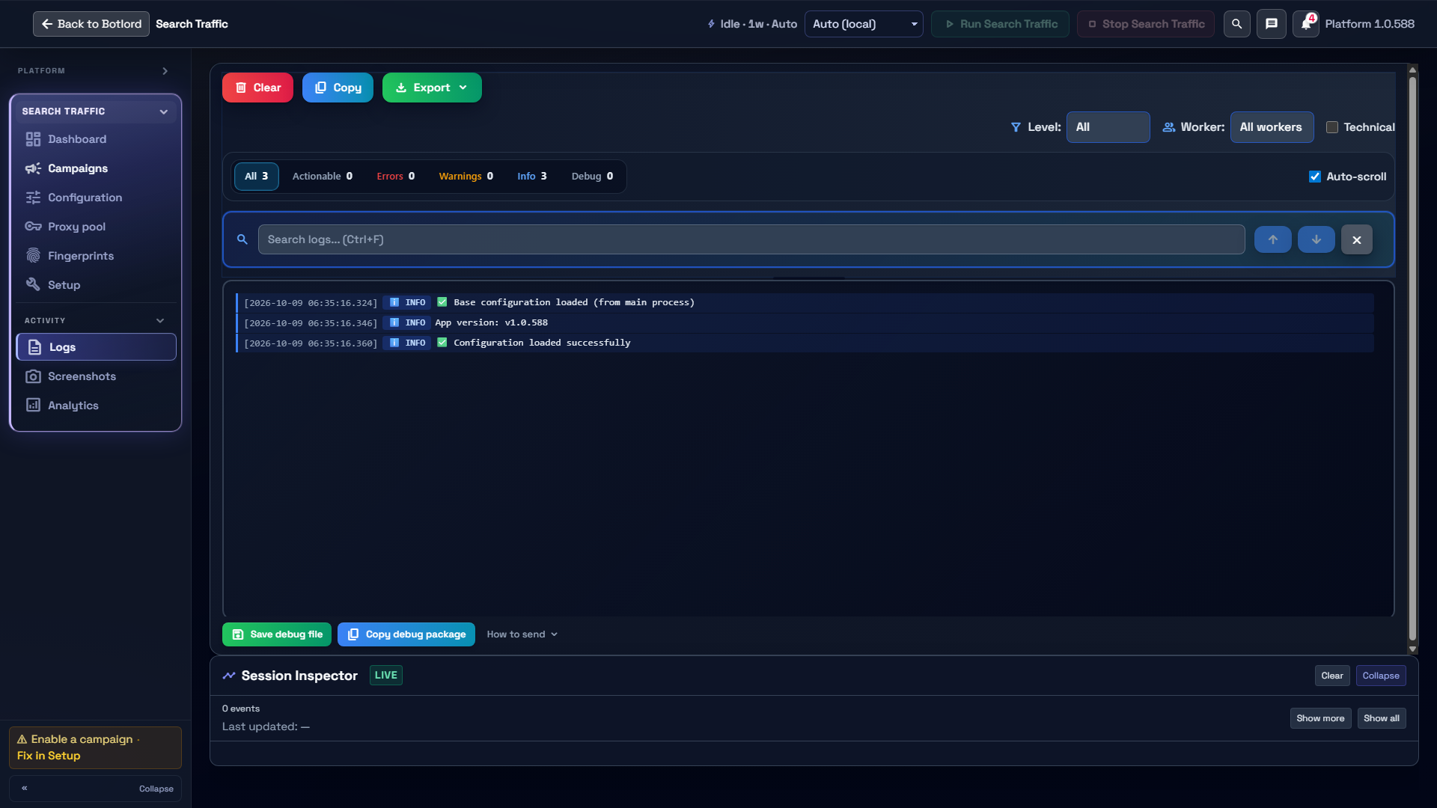Open Configuration in sidebar
Image resolution: width=1437 pixels, height=808 pixels.
pos(96,198)
